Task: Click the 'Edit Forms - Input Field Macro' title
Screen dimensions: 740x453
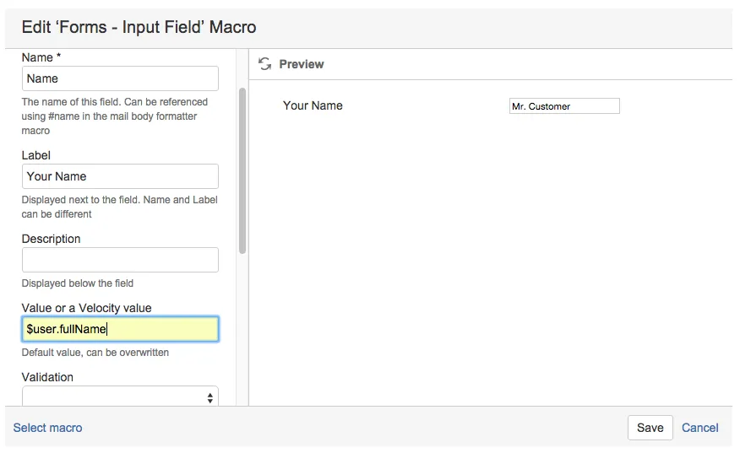Action: (139, 27)
